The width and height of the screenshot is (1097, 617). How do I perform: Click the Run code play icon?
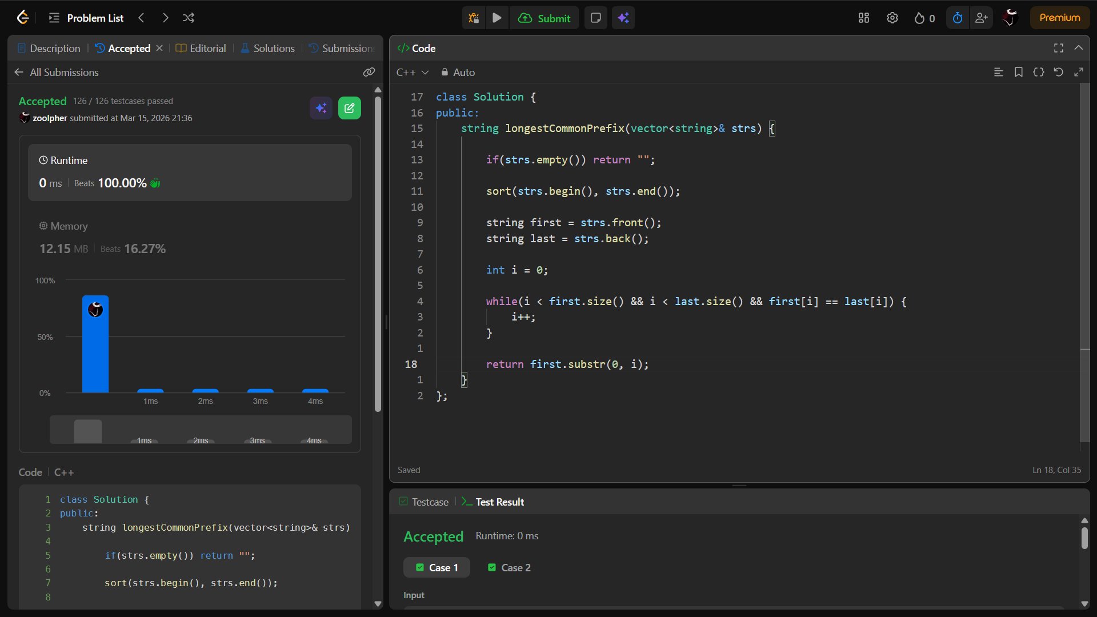tap(497, 18)
